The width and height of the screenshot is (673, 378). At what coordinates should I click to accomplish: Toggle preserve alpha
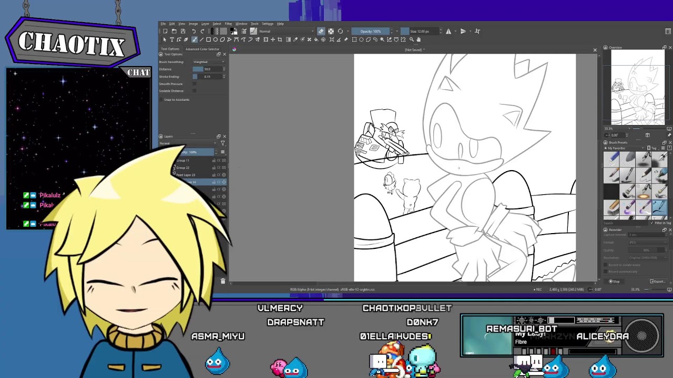click(331, 31)
